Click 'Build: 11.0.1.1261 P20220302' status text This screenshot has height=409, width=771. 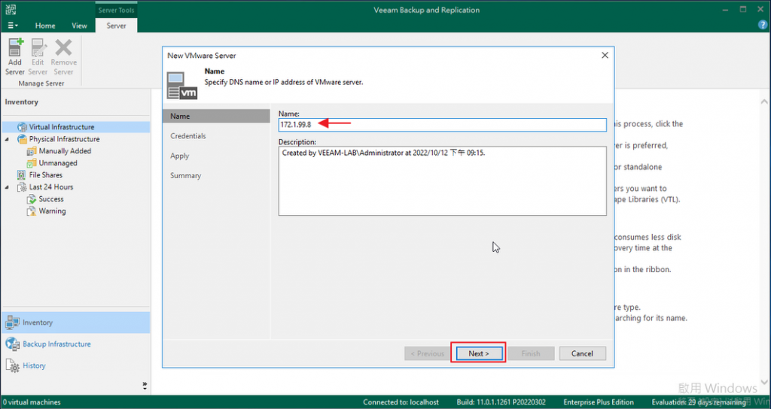coord(501,402)
